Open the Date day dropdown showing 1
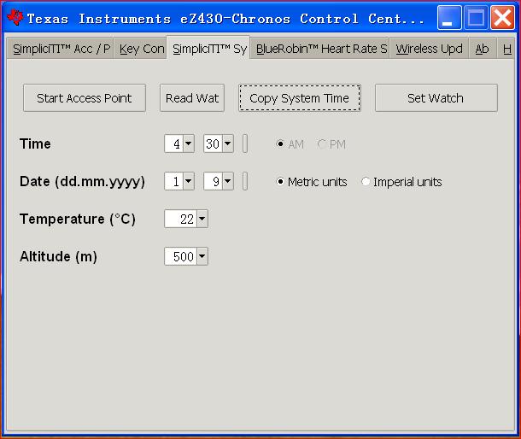The width and height of the screenshot is (521, 439). pyautogui.click(x=188, y=181)
